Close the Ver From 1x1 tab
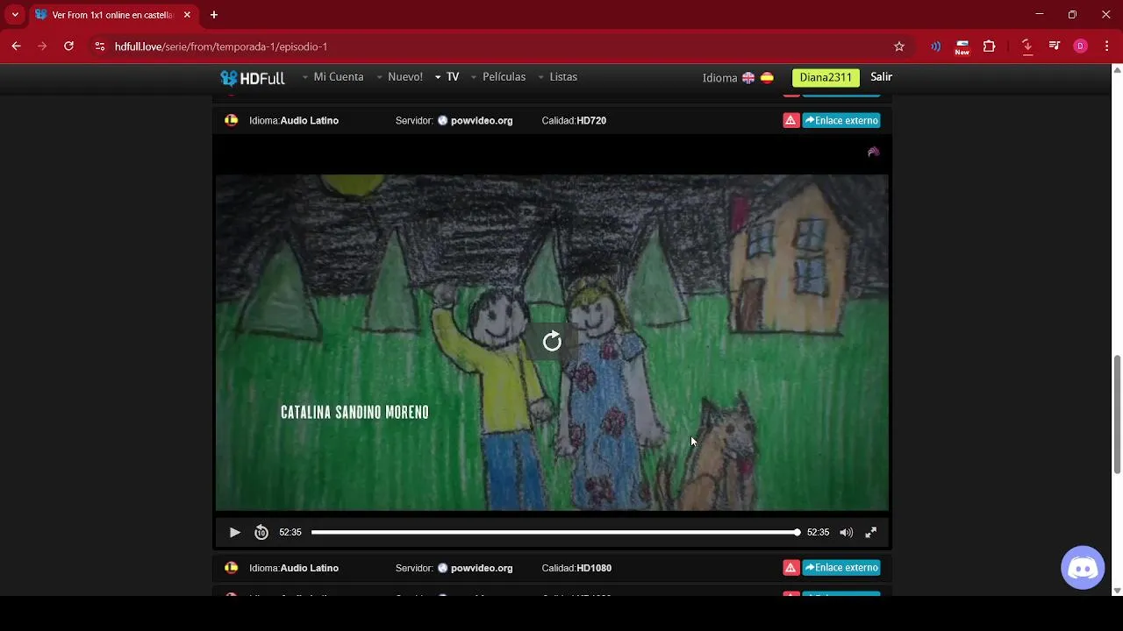 point(187,15)
